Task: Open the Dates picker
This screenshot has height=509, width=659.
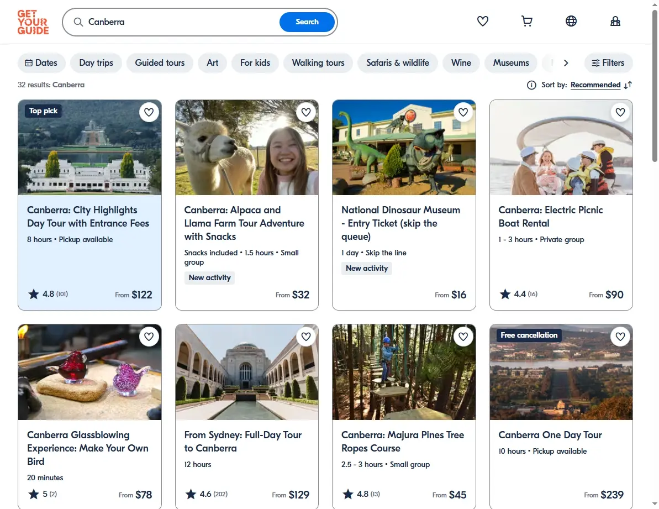Action: tap(41, 62)
